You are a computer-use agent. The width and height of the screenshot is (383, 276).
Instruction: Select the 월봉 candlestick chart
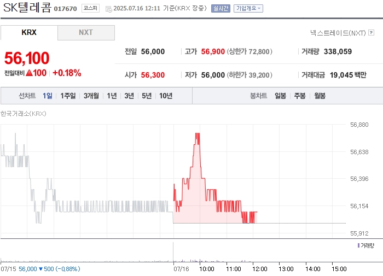[x=320, y=96]
